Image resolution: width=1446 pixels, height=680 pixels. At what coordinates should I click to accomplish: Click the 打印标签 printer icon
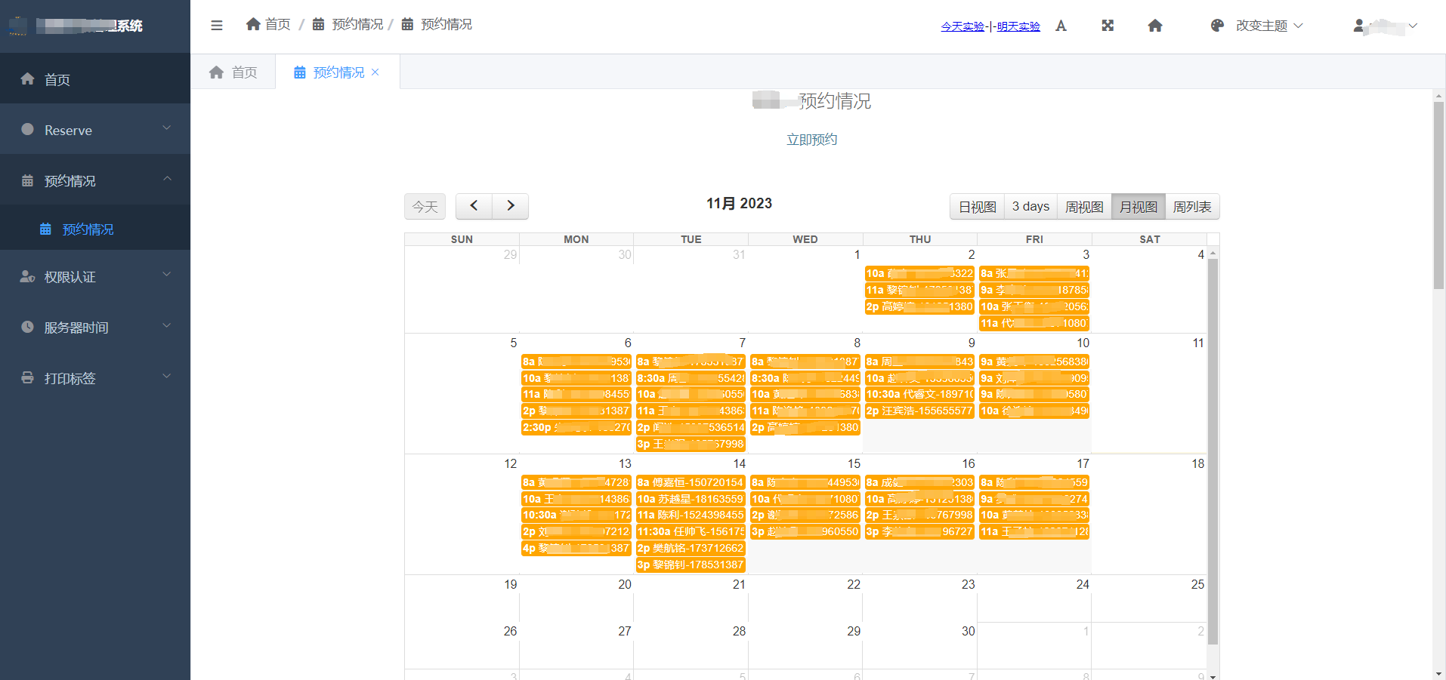click(28, 377)
